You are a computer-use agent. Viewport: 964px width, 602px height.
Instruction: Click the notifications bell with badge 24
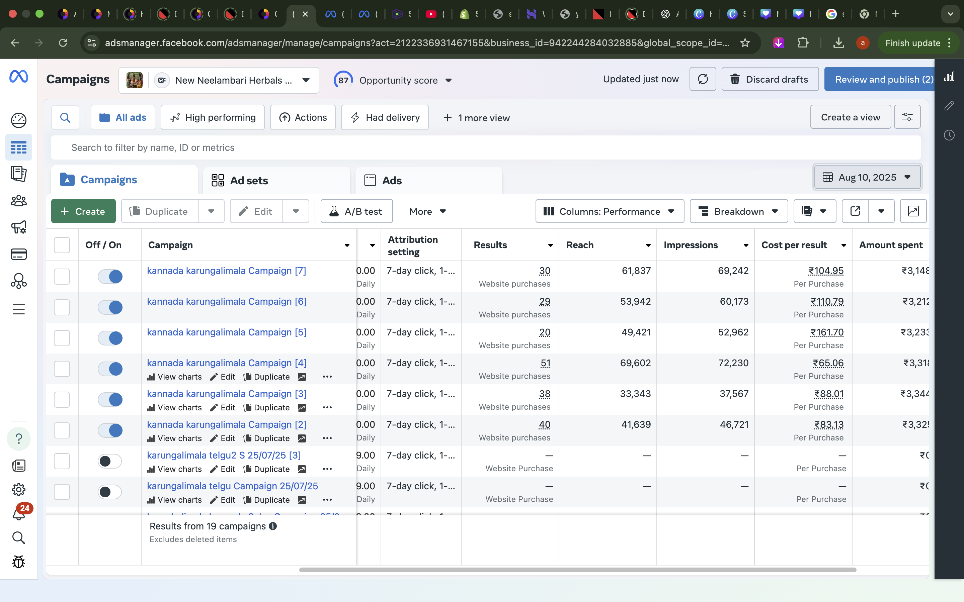coord(18,514)
